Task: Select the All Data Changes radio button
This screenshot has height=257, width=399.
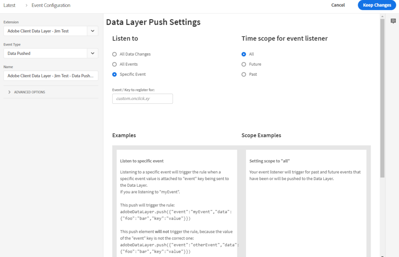Action: pyautogui.click(x=114, y=54)
